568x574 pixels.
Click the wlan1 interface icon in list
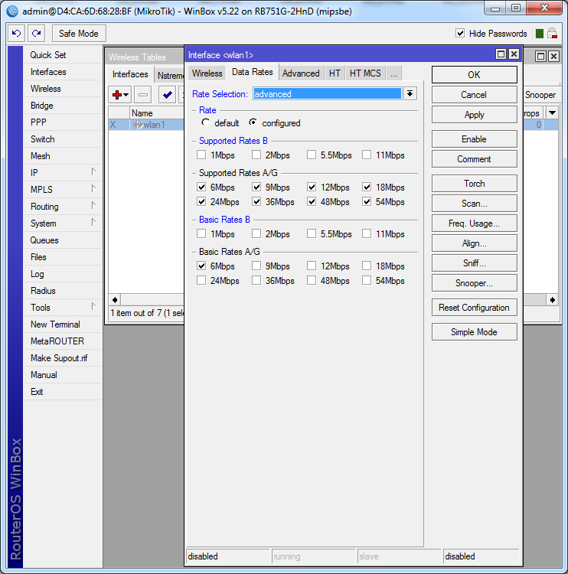[x=138, y=125]
